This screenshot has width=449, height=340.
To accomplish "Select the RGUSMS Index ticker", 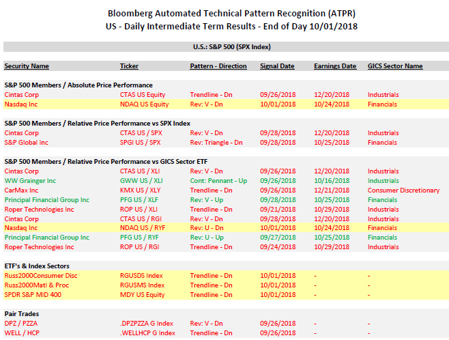I will click(x=143, y=285).
